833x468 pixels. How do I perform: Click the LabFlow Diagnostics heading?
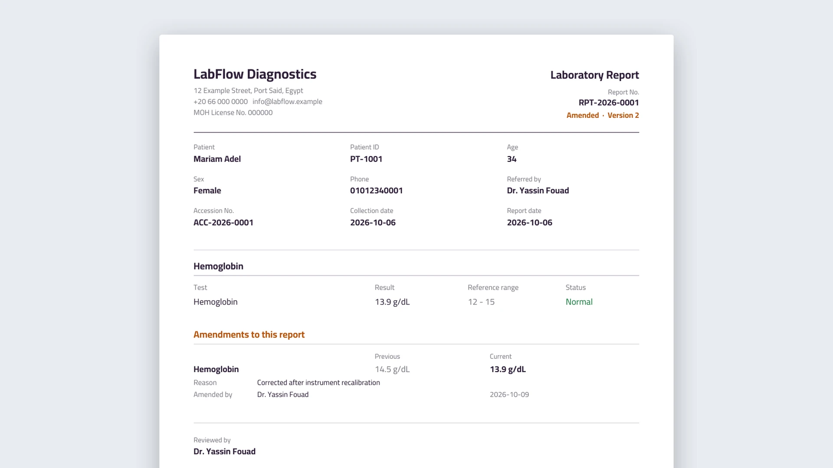(x=255, y=74)
